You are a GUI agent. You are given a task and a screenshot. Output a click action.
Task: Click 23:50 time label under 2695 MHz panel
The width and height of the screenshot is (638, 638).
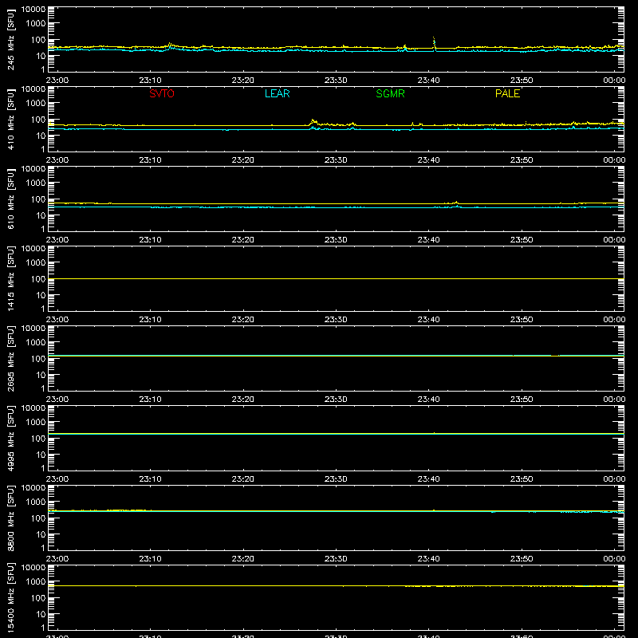tap(522, 400)
